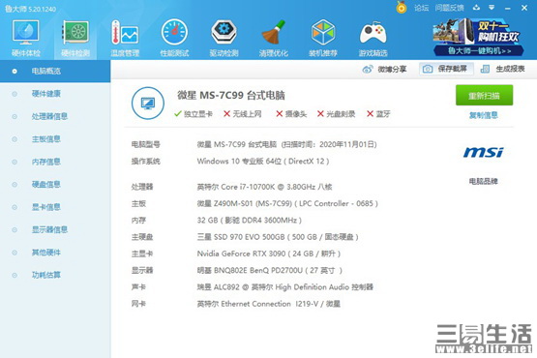
Task: Open the 温度管理 thermometer icon
Action: [125, 38]
